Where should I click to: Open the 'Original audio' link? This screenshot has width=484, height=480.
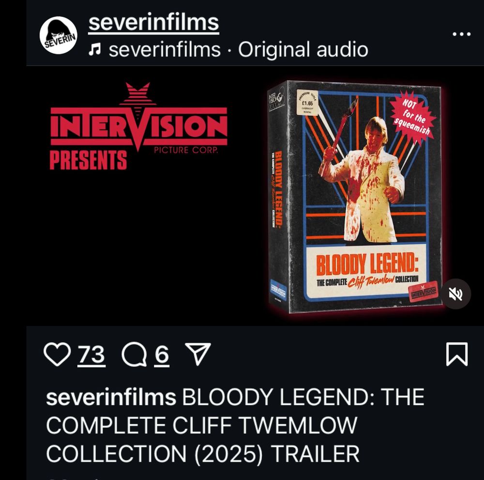pyautogui.click(x=303, y=49)
